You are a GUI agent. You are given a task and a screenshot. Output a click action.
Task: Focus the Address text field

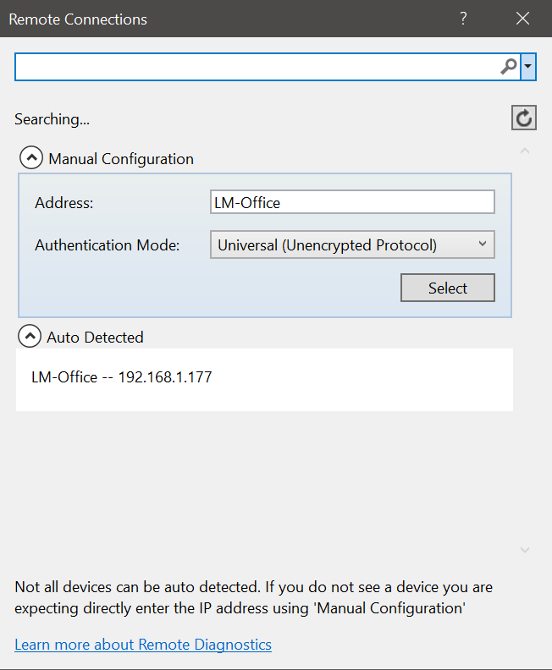point(352,202)
